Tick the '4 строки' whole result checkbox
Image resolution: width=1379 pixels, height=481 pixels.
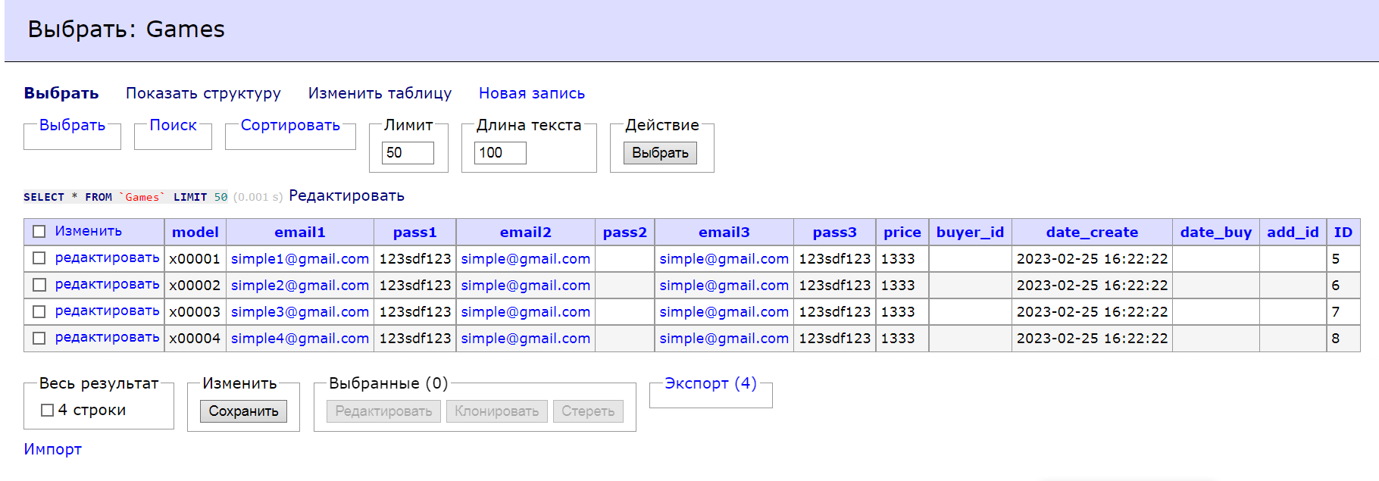point(47,410)
